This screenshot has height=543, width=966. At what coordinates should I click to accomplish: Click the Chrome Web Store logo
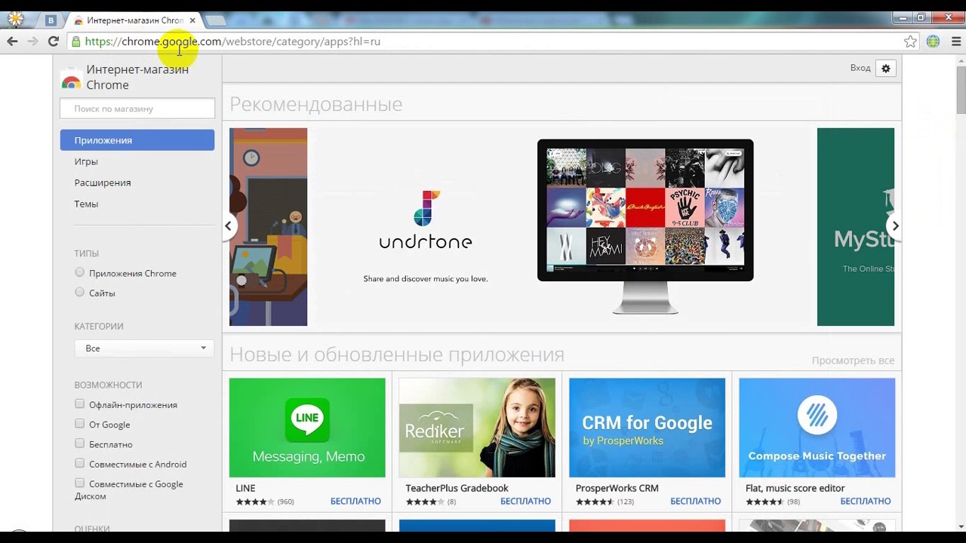click(71, 81)
